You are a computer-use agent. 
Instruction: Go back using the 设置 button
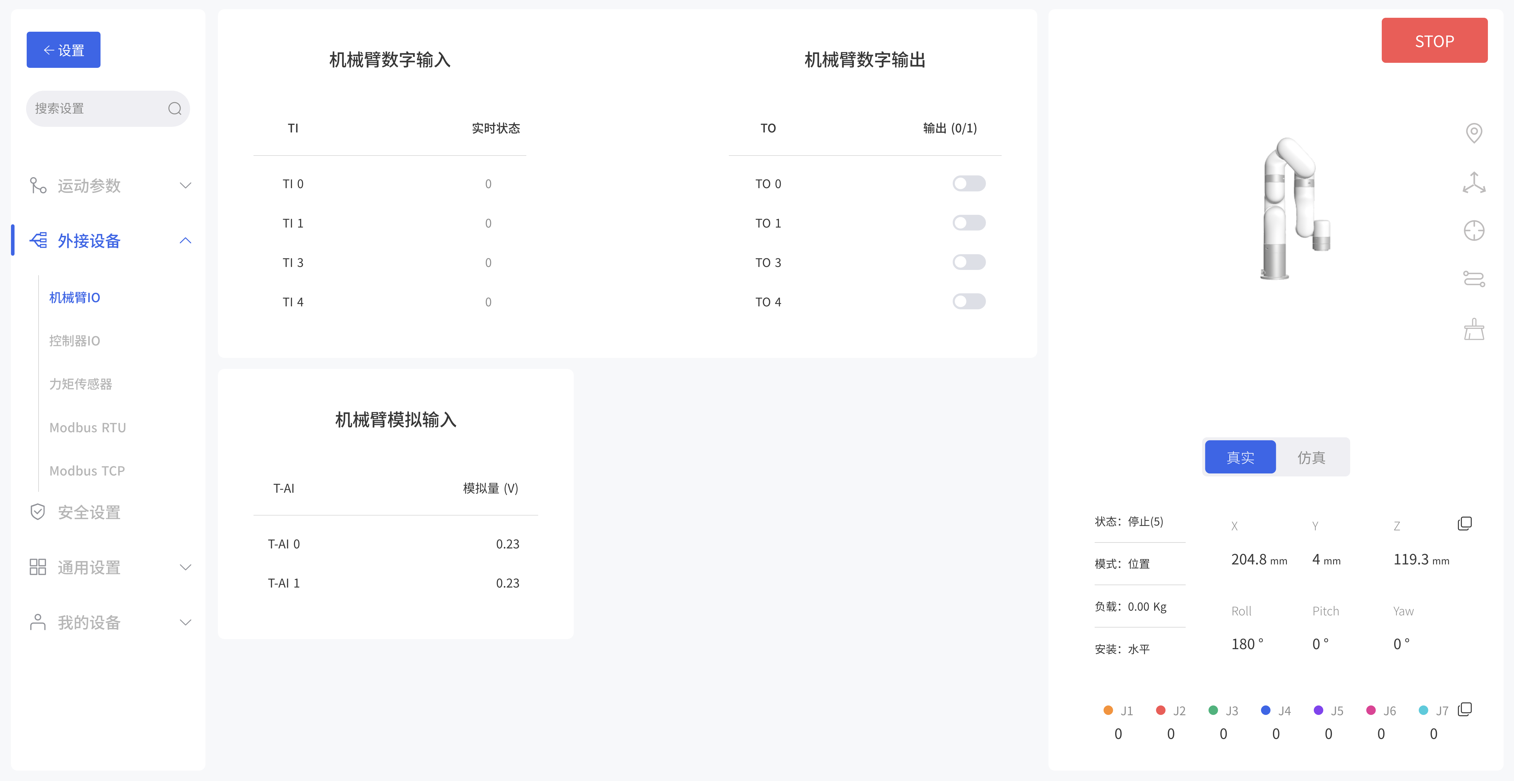coord(63,49)
